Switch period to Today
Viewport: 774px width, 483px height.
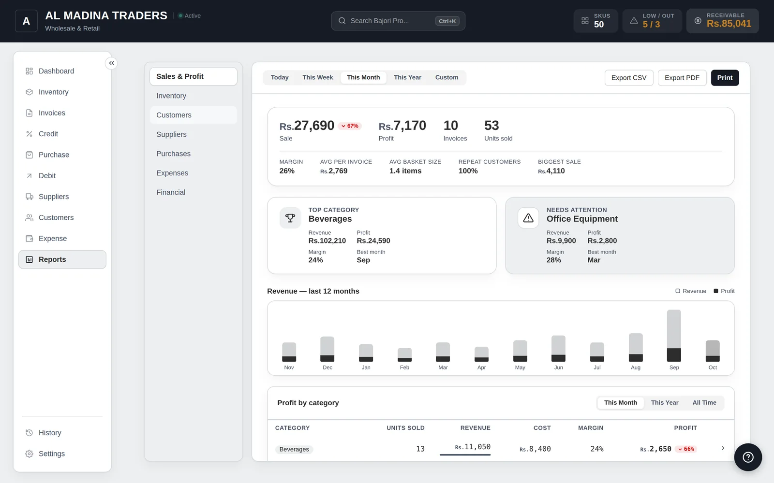pyautogui.click(x=280, y=77)
